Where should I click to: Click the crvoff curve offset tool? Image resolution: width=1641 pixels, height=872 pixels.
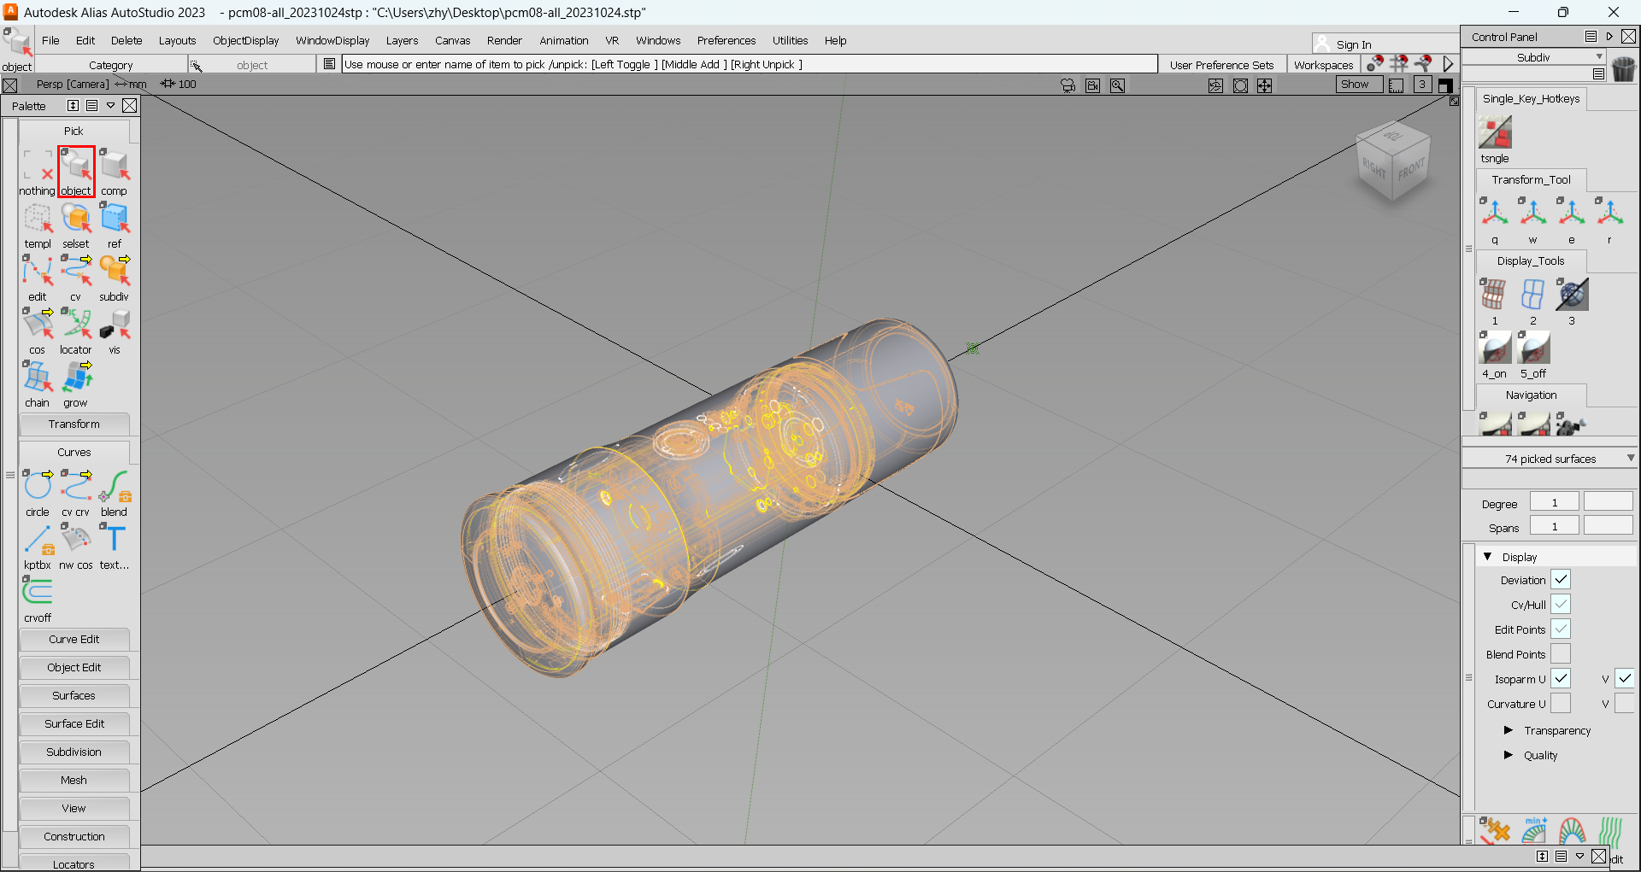37,593
